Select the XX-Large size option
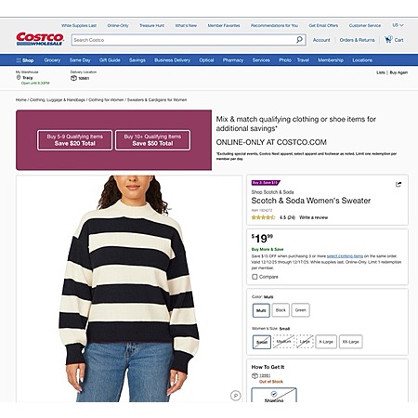Image resolution: width=418 pixels, height=418 pixels. tap(351, 342)
